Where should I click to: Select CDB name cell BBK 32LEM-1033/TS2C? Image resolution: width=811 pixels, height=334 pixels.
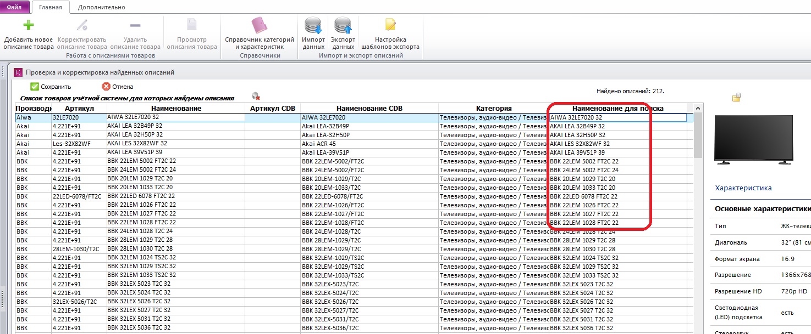click(369, 275)
